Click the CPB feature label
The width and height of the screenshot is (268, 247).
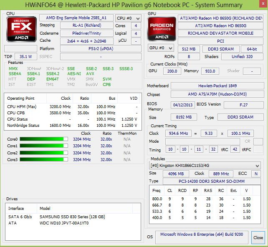[x=106, y=85]
